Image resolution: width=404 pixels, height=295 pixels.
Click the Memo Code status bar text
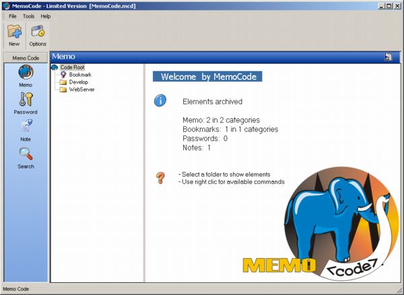point(16,289)
